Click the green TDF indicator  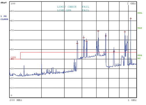140,28
